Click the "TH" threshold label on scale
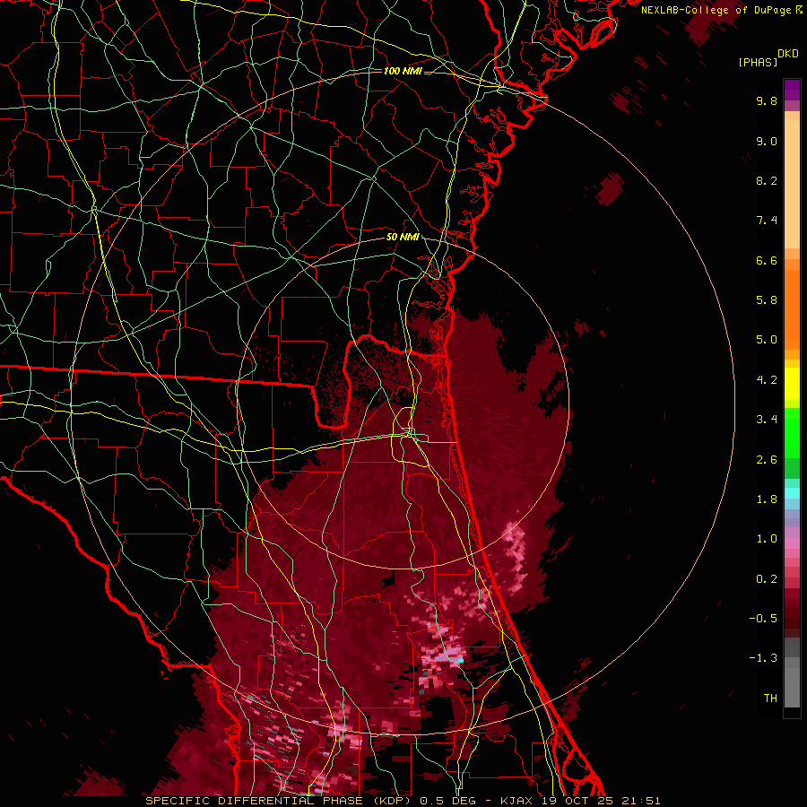This screenshot has width=807, height=807. (x=770, y=699)
